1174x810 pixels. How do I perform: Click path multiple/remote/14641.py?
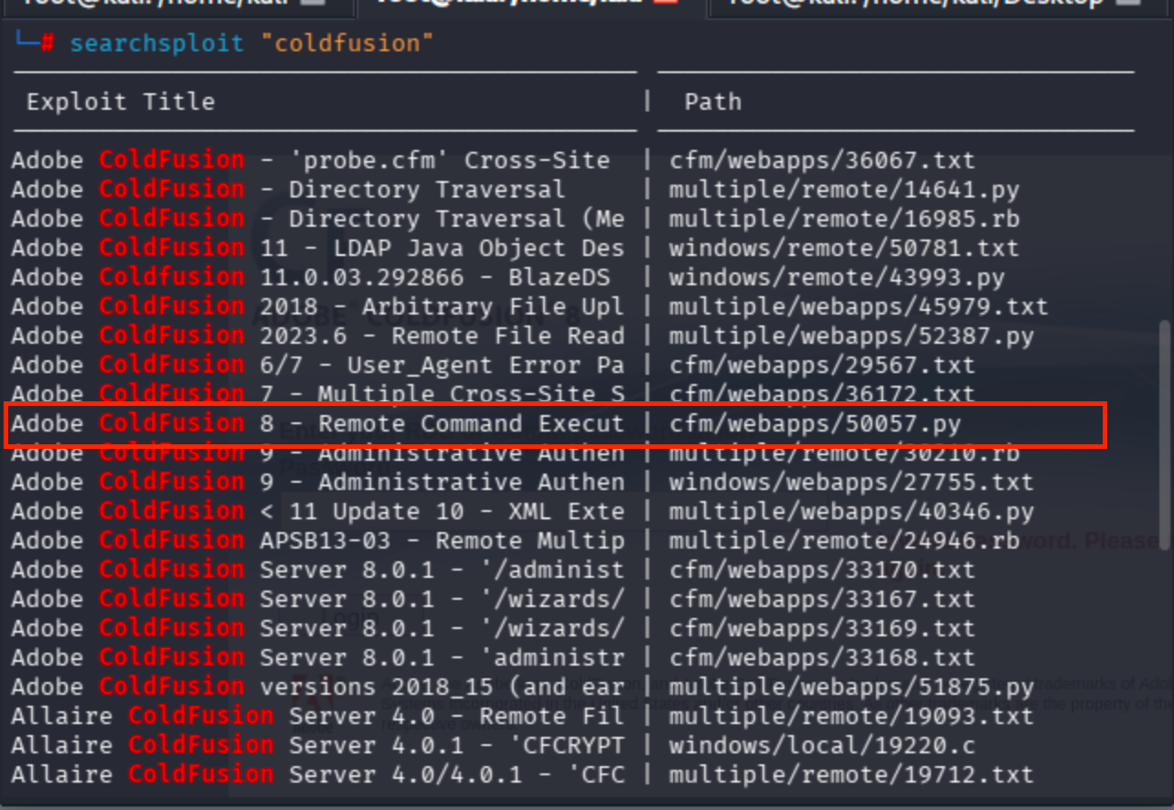pos(844,189)
